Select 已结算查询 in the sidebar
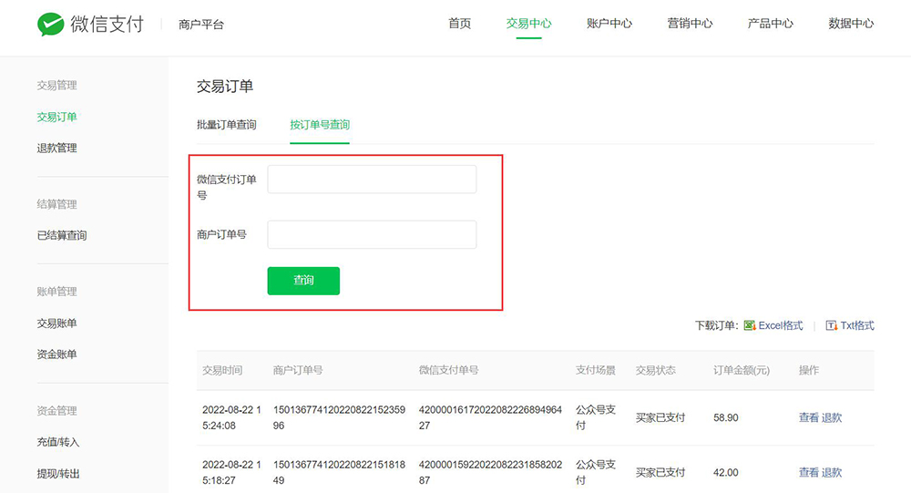Image resolution: width=911 pixels, height=493 pixels. coord(62,235)
